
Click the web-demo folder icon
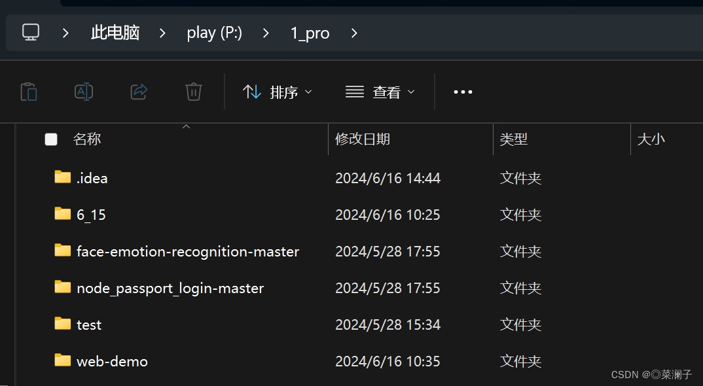click(x=62, y=360)
